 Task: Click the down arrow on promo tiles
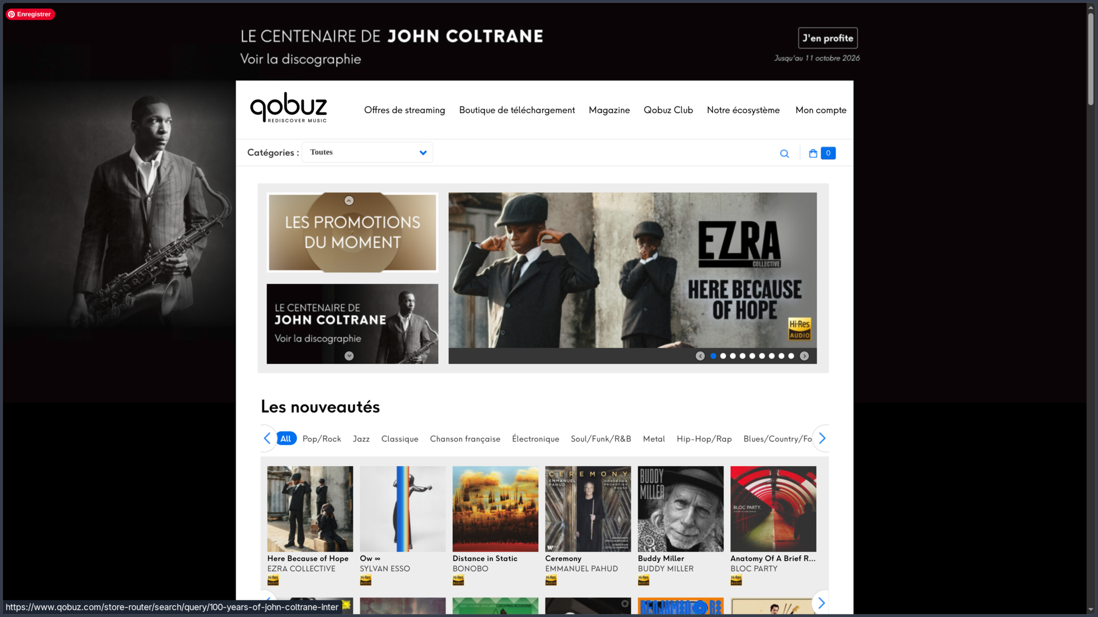tap(349, 356)
